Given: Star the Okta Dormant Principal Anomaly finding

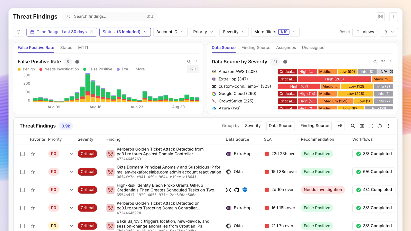Looking at the screenshot, I should pos(33,172).
